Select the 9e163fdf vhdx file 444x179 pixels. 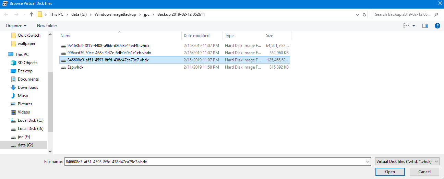108,46
